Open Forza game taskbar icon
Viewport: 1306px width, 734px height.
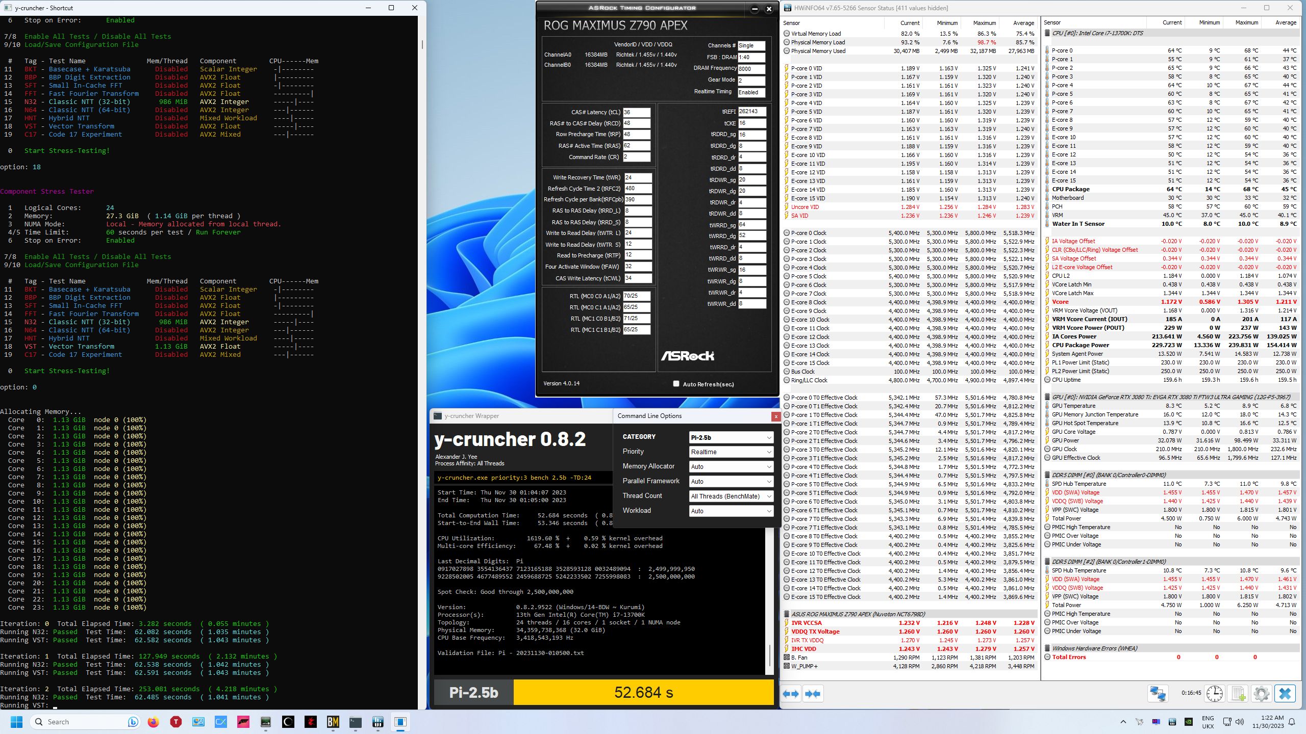click(x=243, y=722)
